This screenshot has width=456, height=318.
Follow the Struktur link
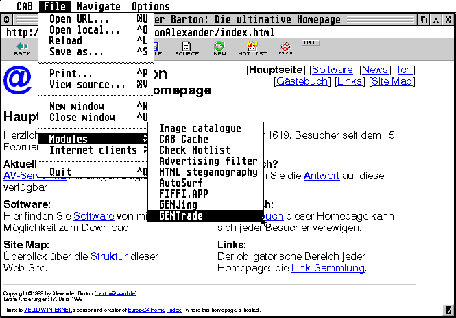(109, 256)
